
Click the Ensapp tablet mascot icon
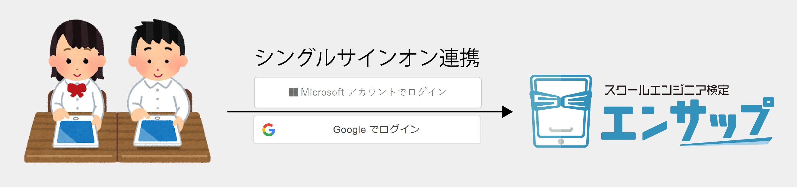click(x=560, y=111)
